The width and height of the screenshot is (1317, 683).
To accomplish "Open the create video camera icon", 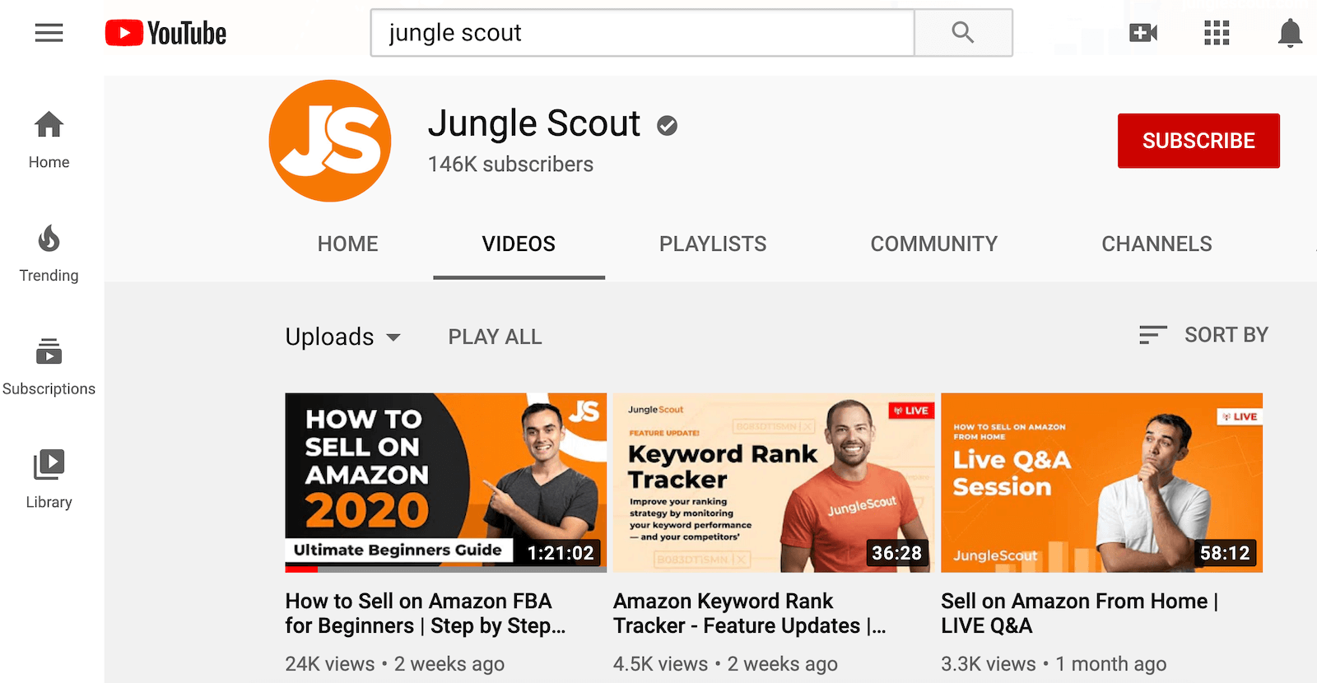I will [x=1143, y=33].
